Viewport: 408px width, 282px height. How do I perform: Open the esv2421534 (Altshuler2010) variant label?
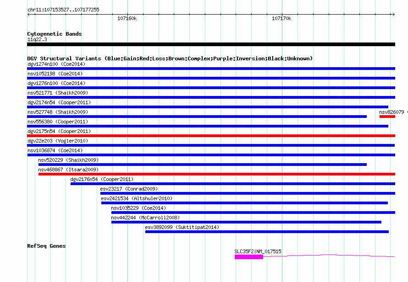coord(136,198)
